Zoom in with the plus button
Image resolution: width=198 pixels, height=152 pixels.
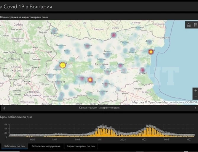[x=196, y=90]
